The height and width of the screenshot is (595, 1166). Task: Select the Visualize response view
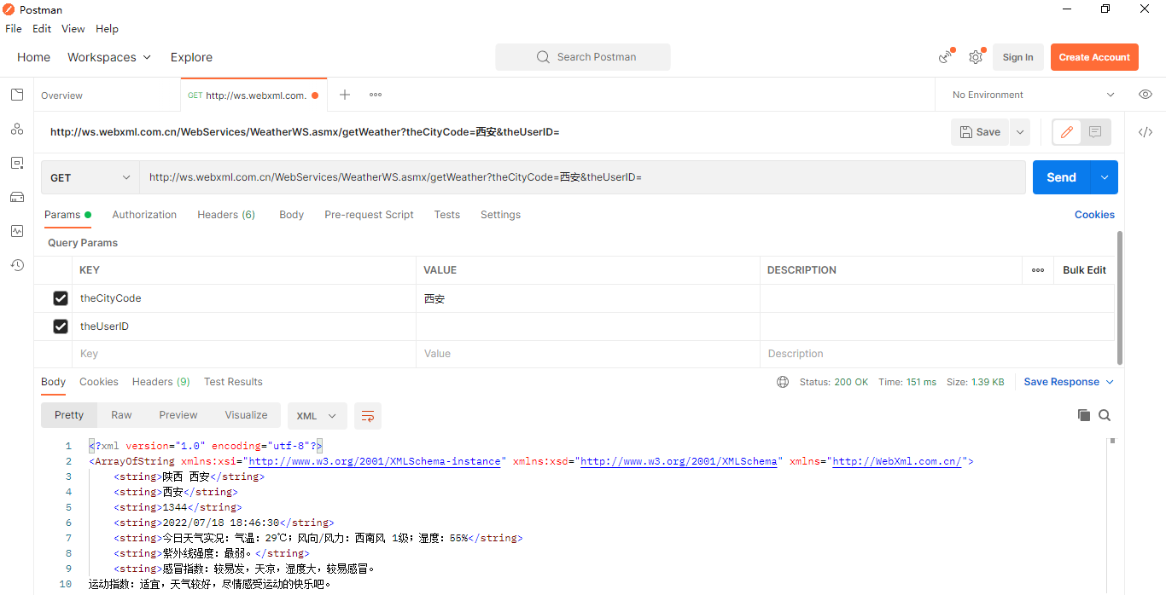247,415
